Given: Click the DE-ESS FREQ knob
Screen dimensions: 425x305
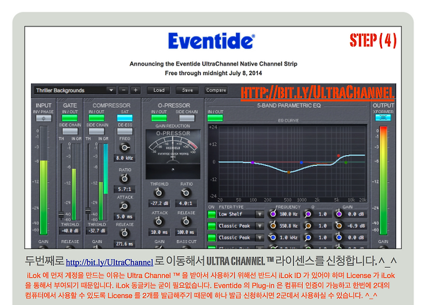Looking at the screenshot, I should 125,148.
